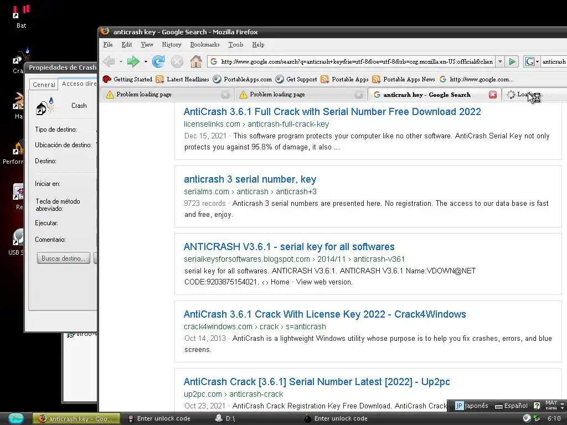This screenshot has height=425, width=567.
Task: Switch to the Loading tab
Action: point(534,95)
